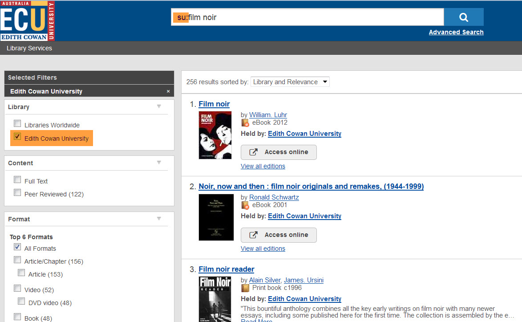The image size is (522, 322).
Task: View all editions of Noir, now and then
Action: 263,249
